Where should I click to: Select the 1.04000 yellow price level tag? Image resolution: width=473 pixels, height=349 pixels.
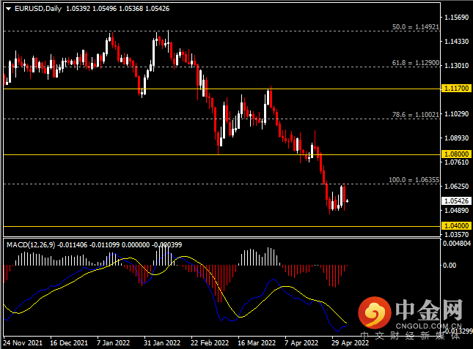point(456,226)
